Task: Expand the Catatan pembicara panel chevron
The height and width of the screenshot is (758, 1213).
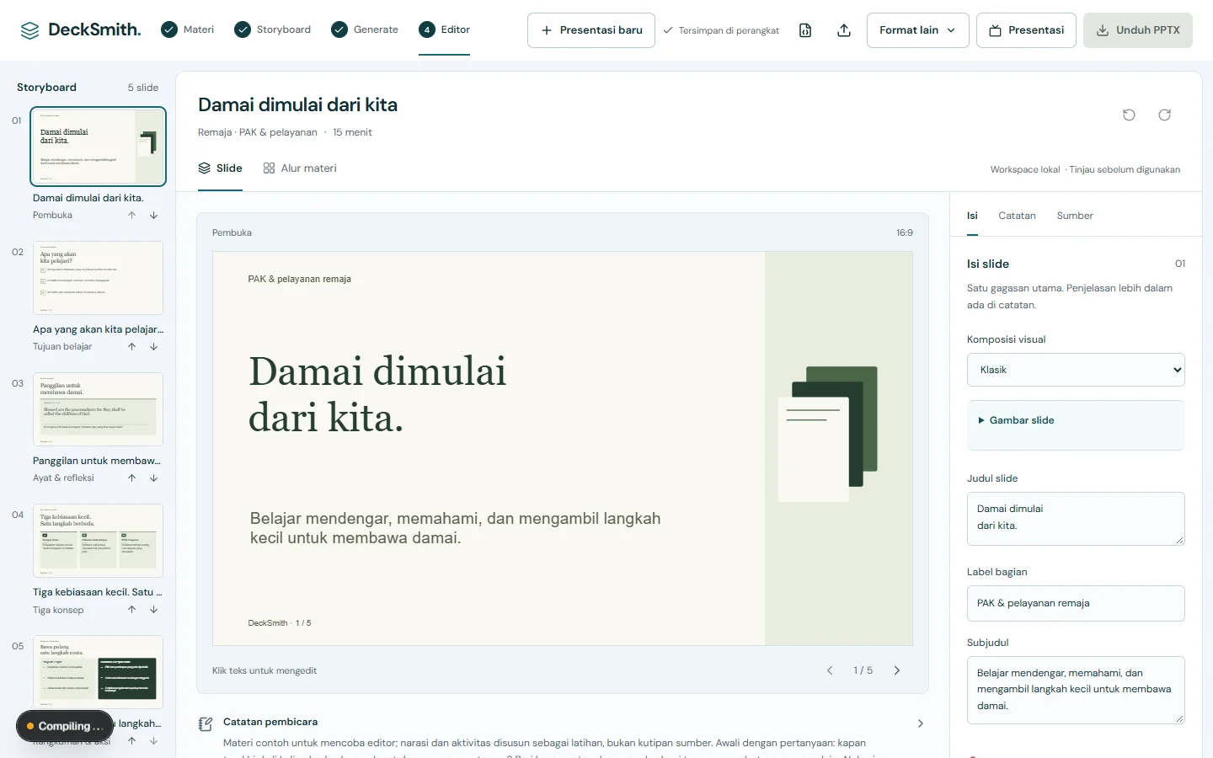Action: tap(921, 723)
